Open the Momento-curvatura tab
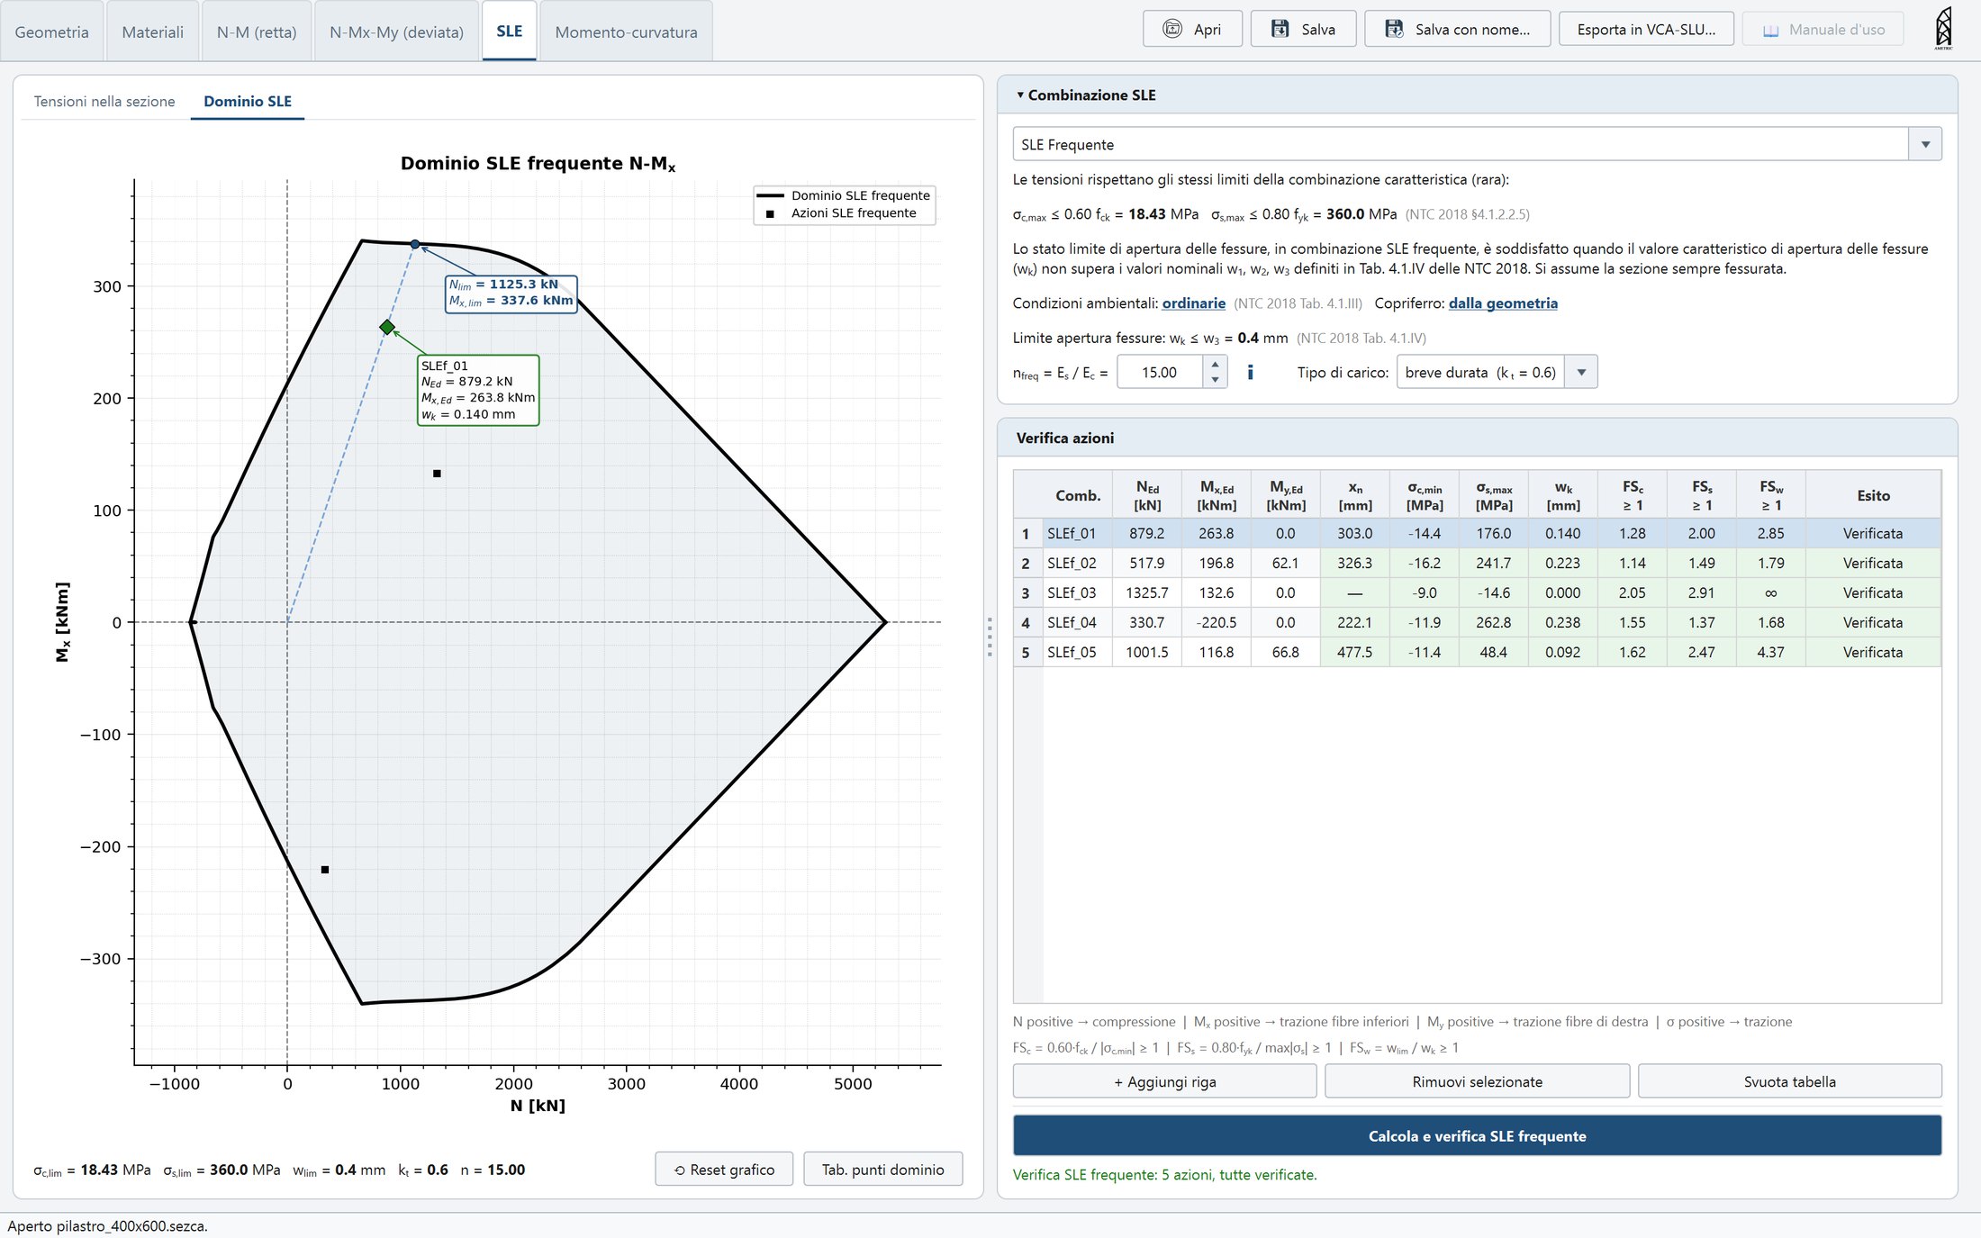1981x1238 pixels. click(x=626, y=32)
